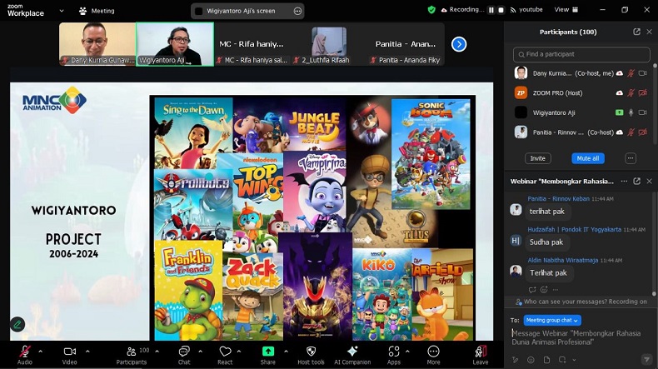
Task: Click the Mute all button
Action: [587, 158]
